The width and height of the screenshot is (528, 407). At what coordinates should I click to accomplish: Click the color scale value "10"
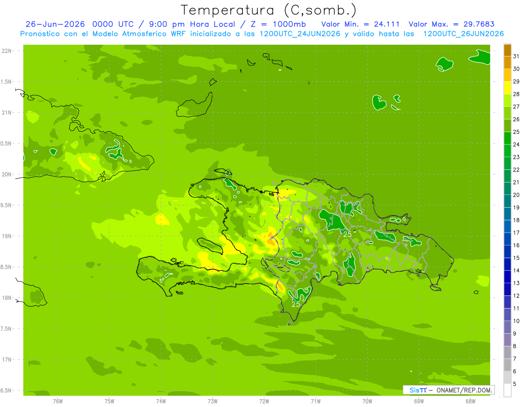pyautogui.click(x=516, y=321)
